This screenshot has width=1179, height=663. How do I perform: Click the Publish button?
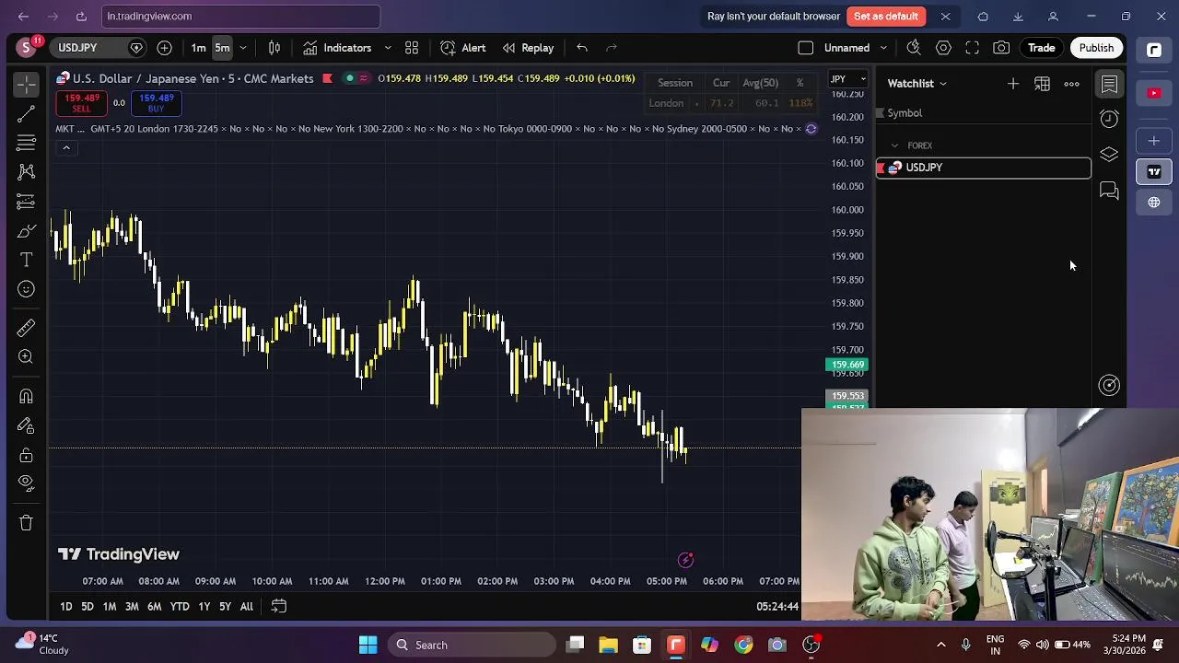(1096, 48)
